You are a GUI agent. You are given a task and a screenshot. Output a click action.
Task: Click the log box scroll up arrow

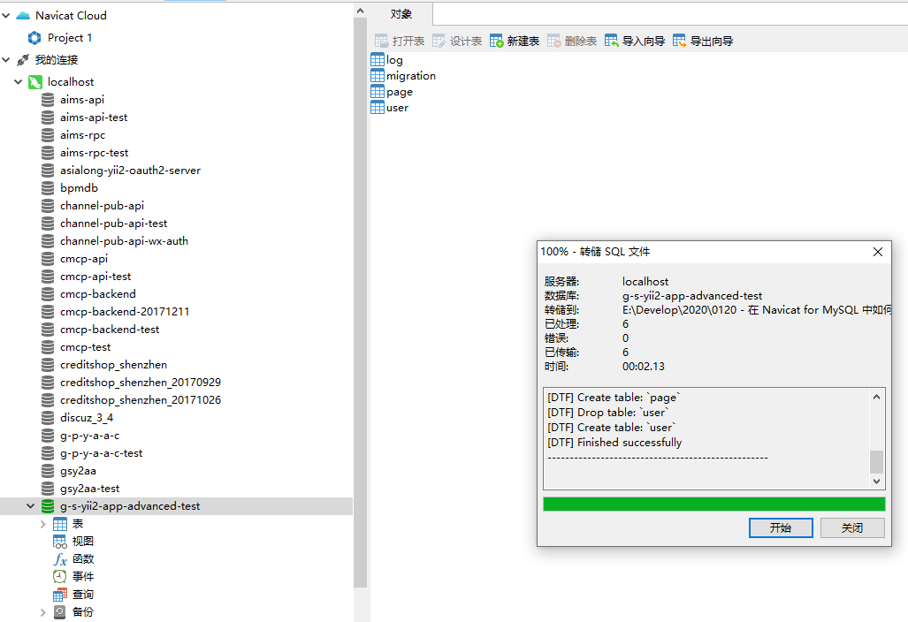point(877,397)
